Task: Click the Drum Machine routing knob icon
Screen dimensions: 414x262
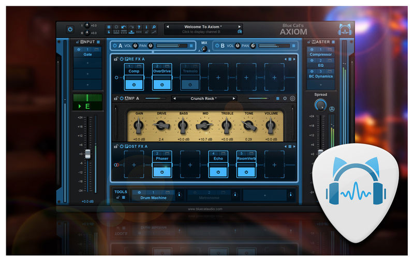Action: pos(179,195)
